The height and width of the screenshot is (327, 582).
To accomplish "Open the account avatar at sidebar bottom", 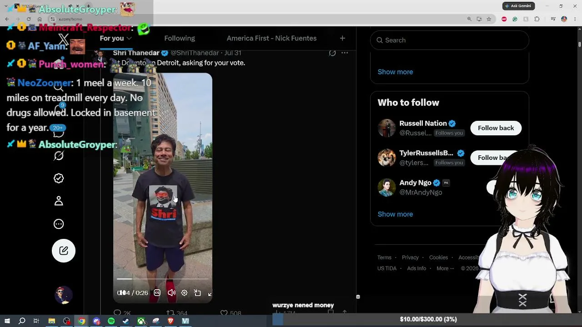I will tap(64, 295).
